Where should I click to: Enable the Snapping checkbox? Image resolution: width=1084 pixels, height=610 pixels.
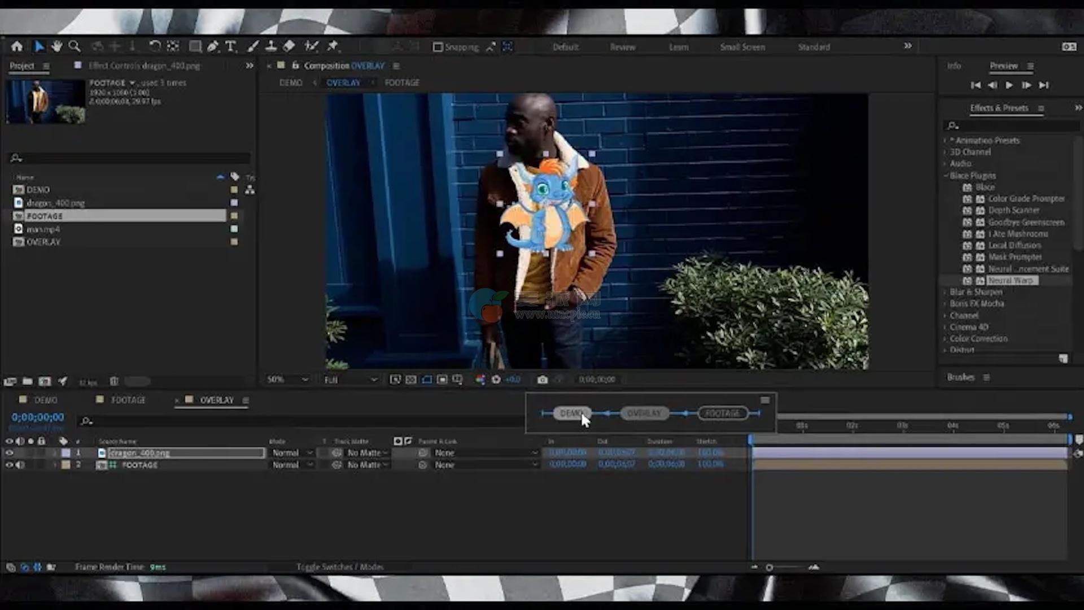pos(438,47)
